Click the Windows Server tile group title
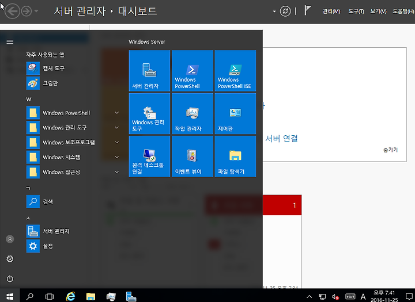415x302 pixels. coord(147,42)
